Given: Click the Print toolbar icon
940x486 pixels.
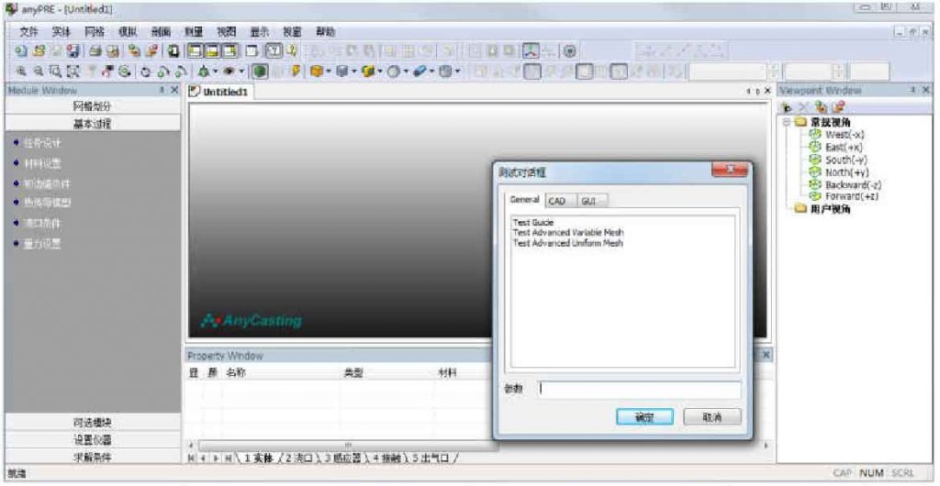Looking at the screenshot, I should (95, 50).
